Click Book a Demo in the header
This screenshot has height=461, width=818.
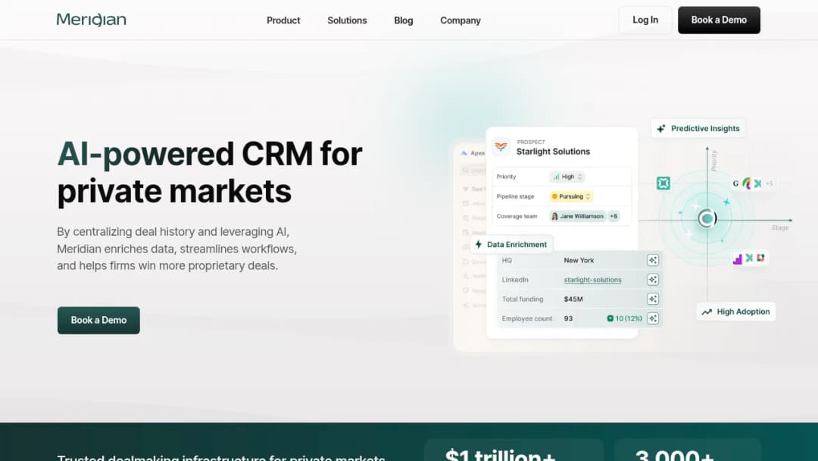point(719,20)
